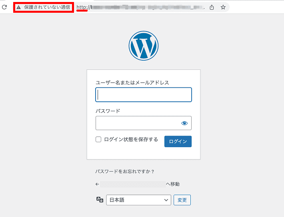284x217 pixels.
Task: Click the not-secure warning triangle icon
Action: [x=18, y=7]
